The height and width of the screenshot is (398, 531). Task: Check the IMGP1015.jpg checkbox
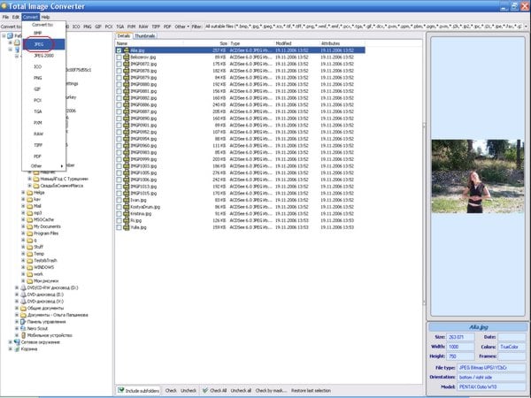click(x=119, y=193)
